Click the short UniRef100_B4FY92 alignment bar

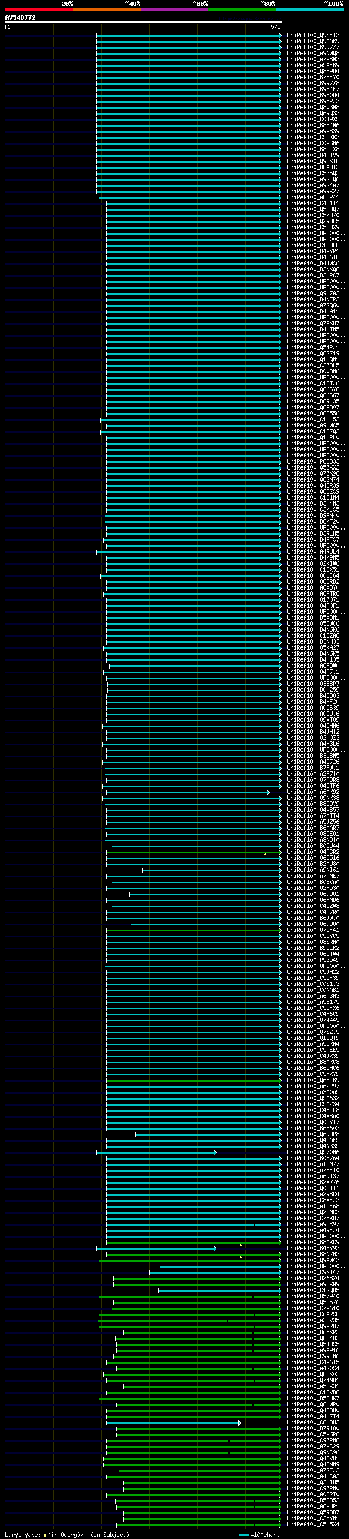tap(157, 1249)
